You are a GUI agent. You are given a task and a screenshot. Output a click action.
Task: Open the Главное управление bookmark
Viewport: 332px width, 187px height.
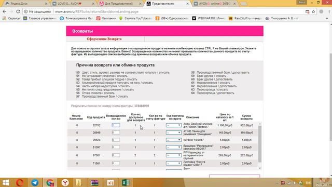point(40,19)
